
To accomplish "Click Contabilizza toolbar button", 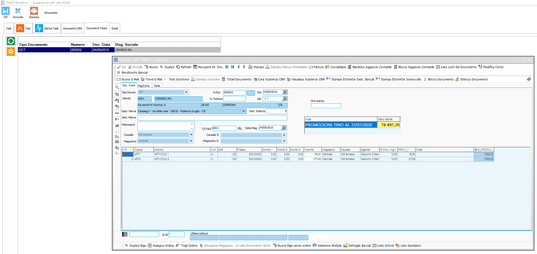I will 335,67.
